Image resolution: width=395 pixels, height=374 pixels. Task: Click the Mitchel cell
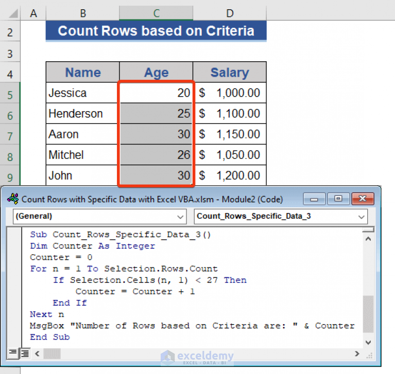point(82,155)
